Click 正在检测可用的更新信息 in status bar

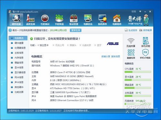pyautogui.click(x=76, y=111)
